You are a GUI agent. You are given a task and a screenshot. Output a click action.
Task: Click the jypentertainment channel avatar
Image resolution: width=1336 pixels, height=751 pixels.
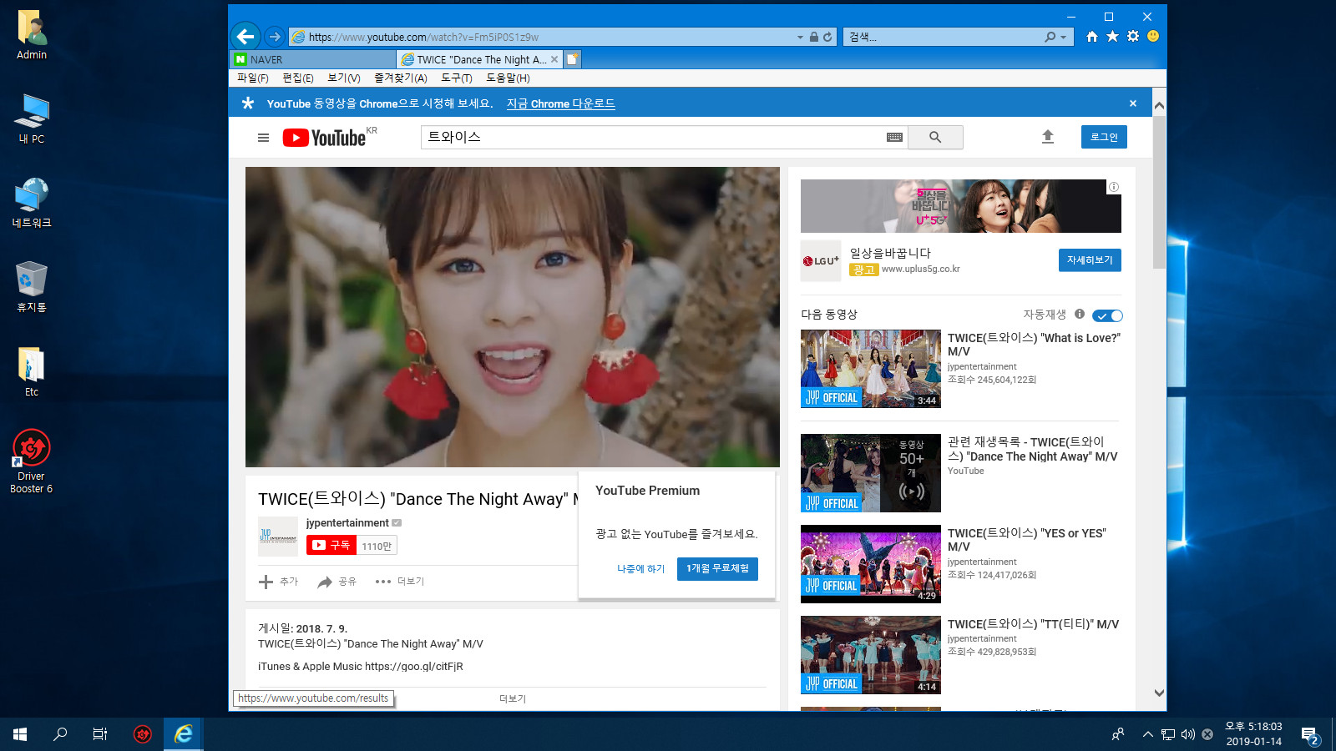click(278, 537)
